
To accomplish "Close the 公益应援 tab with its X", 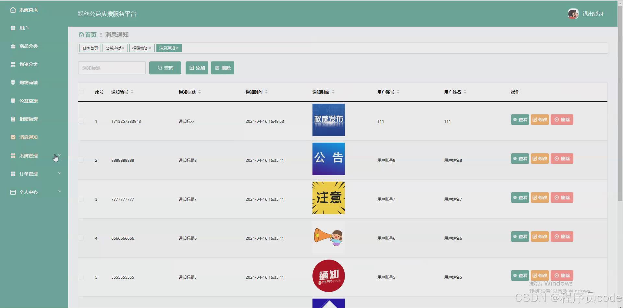I will tap(123, 48).
